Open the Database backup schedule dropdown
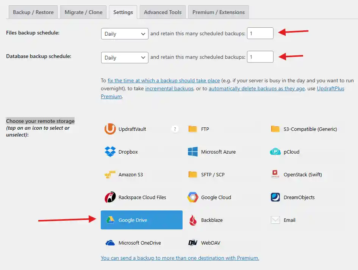Screen dimensions: 358x270 tap(125, 58)
